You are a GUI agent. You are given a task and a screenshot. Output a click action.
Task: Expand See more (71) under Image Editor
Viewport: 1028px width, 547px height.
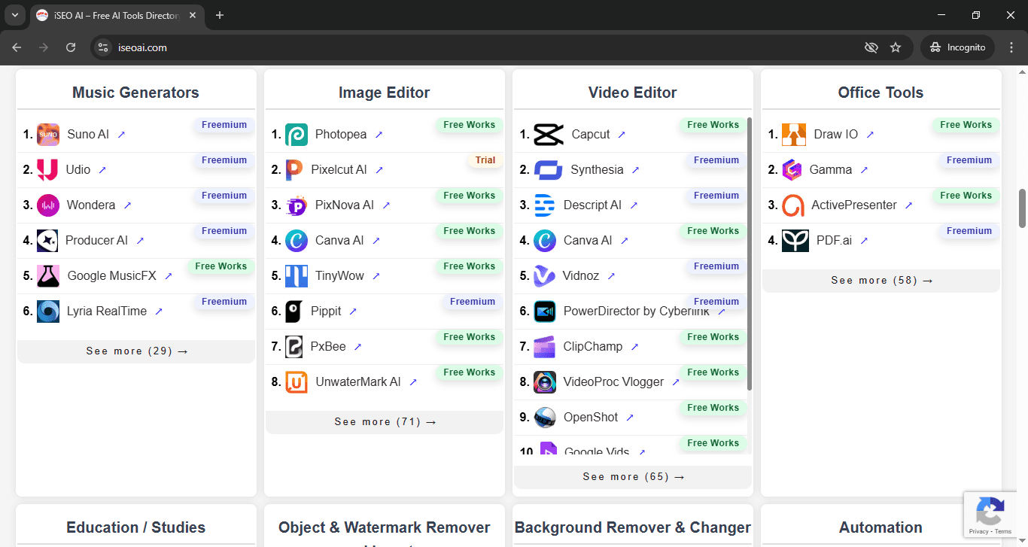pyautogui.click(x=384, y=421)
